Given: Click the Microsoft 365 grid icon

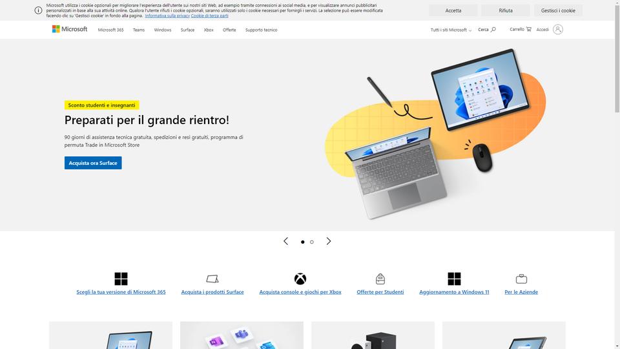Looking at the screenshot, I should pyautogui.click(x=121, y=279).
